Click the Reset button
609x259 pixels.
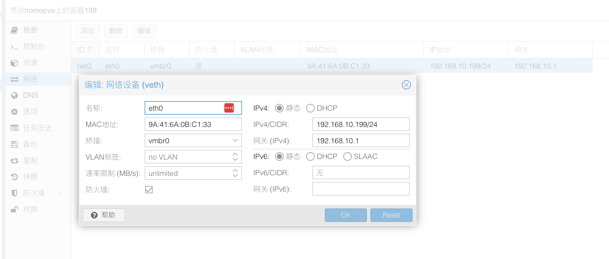[391, 215]
